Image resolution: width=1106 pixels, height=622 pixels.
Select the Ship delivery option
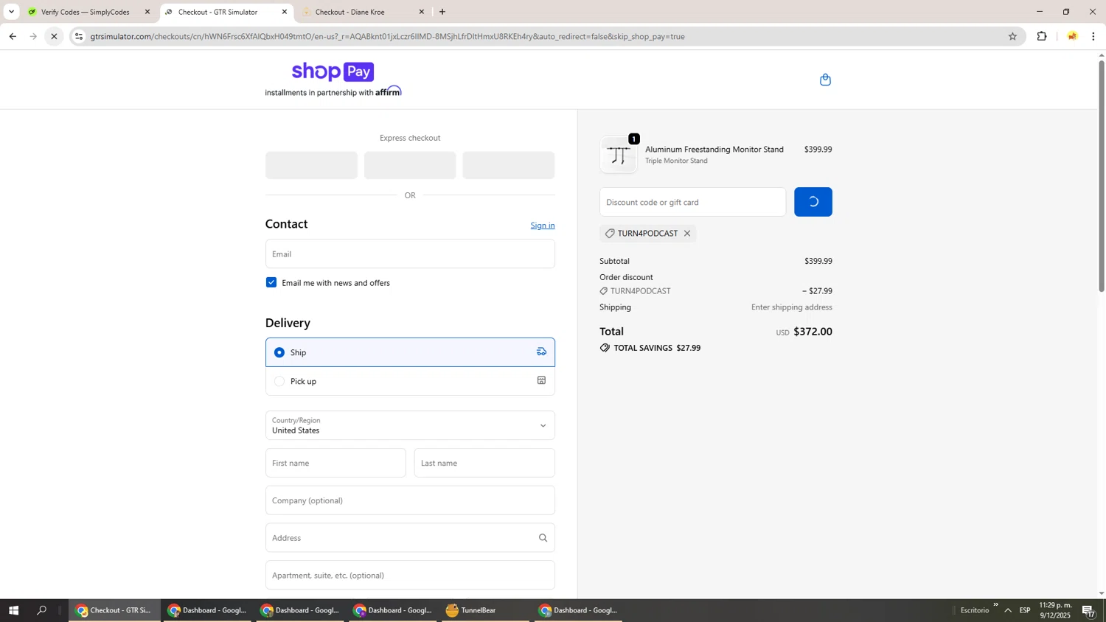(410, 352)
